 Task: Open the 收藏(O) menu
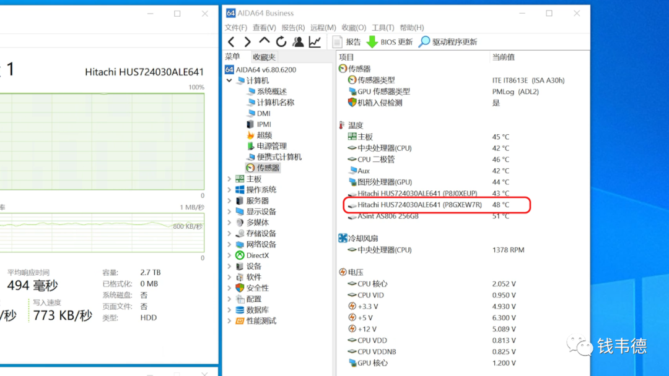(354, 28)
